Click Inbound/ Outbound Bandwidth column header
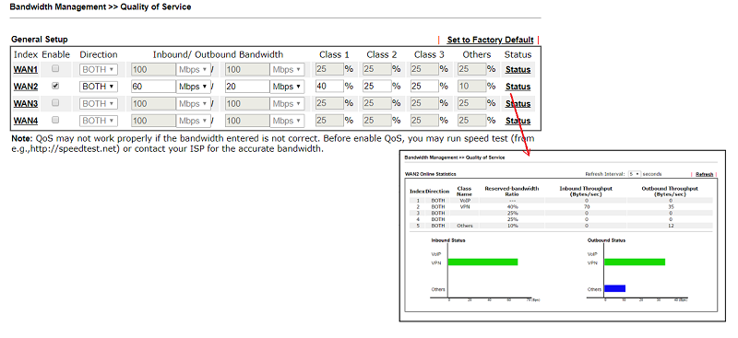 click(x=218, y=54)
